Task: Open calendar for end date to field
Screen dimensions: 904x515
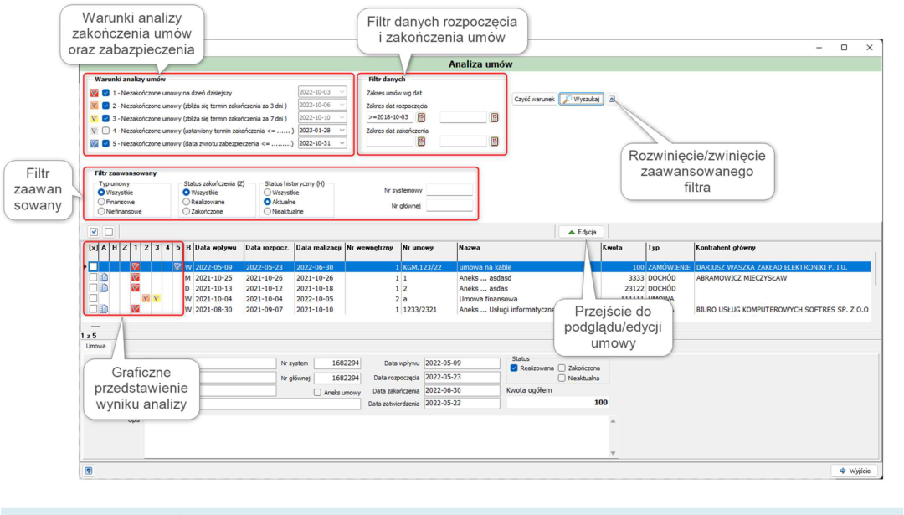Action: (494, 142)
